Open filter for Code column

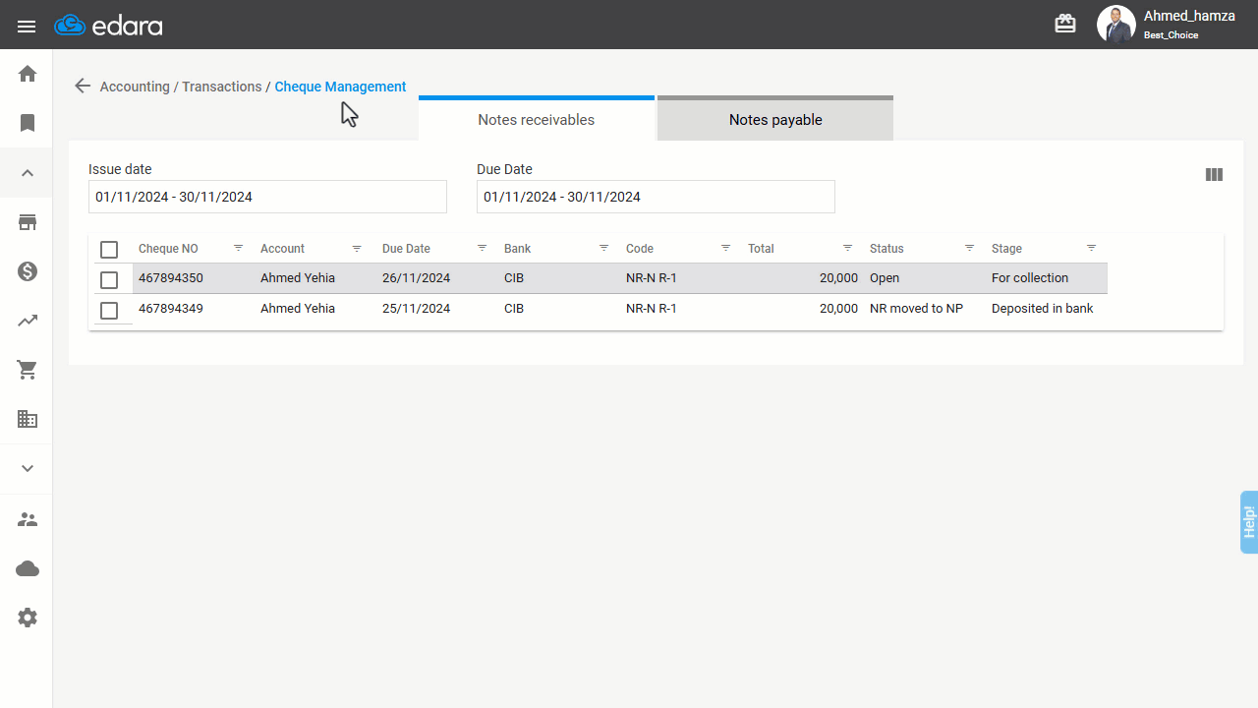coord(725,248)
